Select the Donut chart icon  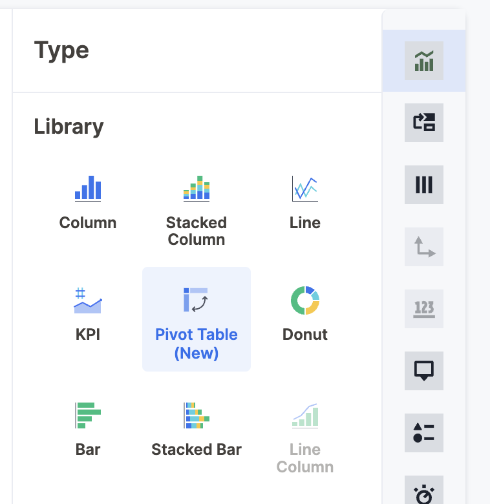pyautogui.click(x=304, y=300)
